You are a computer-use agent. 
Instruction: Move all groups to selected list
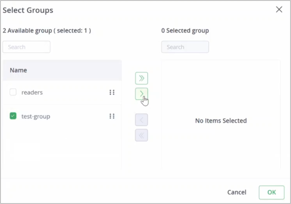tap(141, 78)
